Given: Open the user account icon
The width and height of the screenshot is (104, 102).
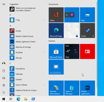Looking at the screenshot, I should [x=4, y=63].
